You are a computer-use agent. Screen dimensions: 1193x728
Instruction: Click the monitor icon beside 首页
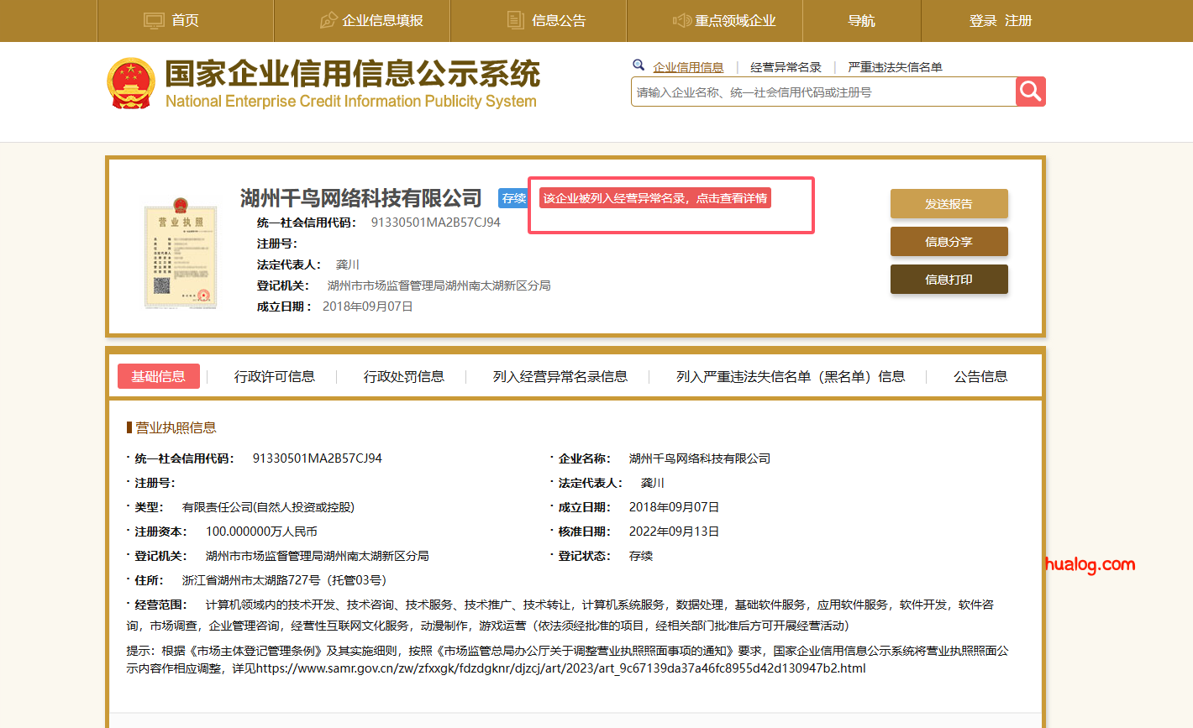(154, 20)
